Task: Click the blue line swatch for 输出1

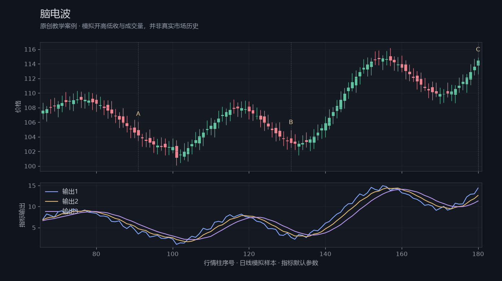Action: click(51, 191)
